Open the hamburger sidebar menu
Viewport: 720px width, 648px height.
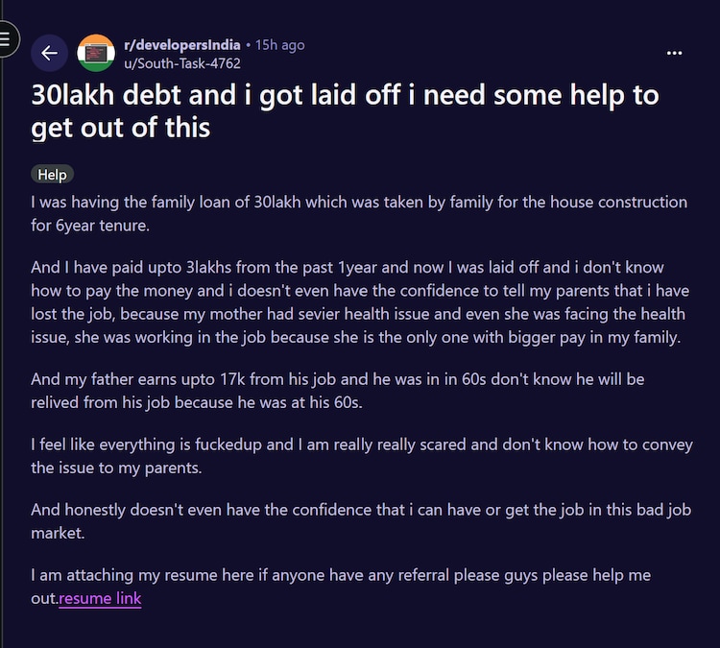point(7,39)
